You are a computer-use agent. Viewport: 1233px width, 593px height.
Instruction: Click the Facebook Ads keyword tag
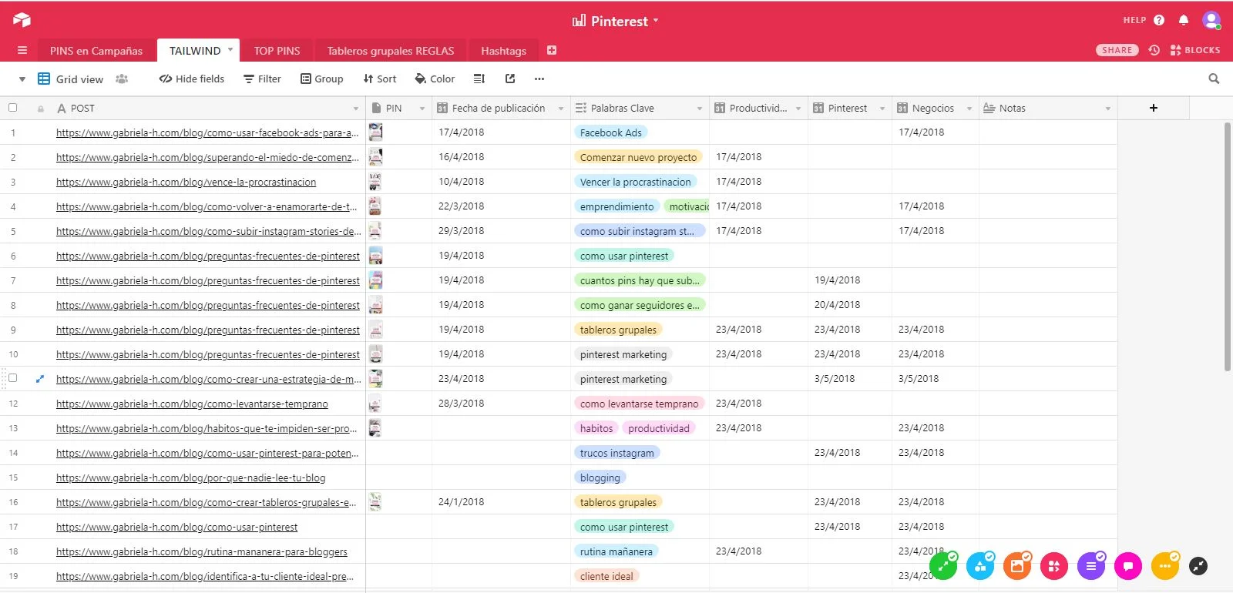[x=610, y=132]
